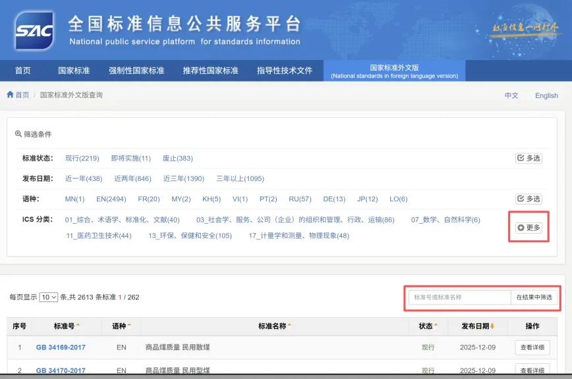Click the sort arrow on 发布日期 column
This screenshot has width=572, height=379.
[x=492, y=326]
